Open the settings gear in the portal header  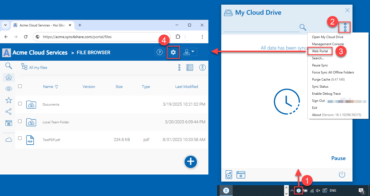173,52
